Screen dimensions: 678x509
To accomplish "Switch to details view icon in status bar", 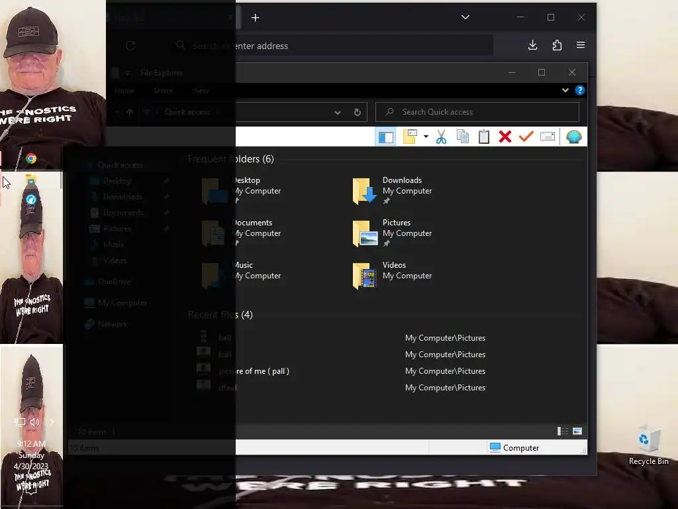I will pyautogui.click(x=563, y=431).
